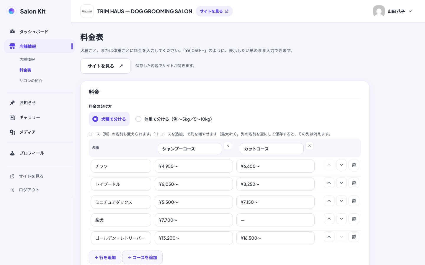Delete the ミニチュアダックス row
The image size is (425, 265).
pos(354,201)
